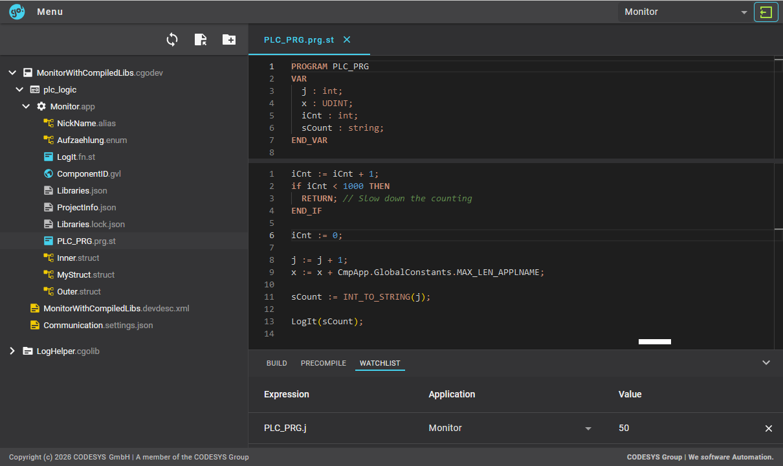Screen dimensions: 783x466
Task: Switch to the BUILD tab
Action: 276,363
